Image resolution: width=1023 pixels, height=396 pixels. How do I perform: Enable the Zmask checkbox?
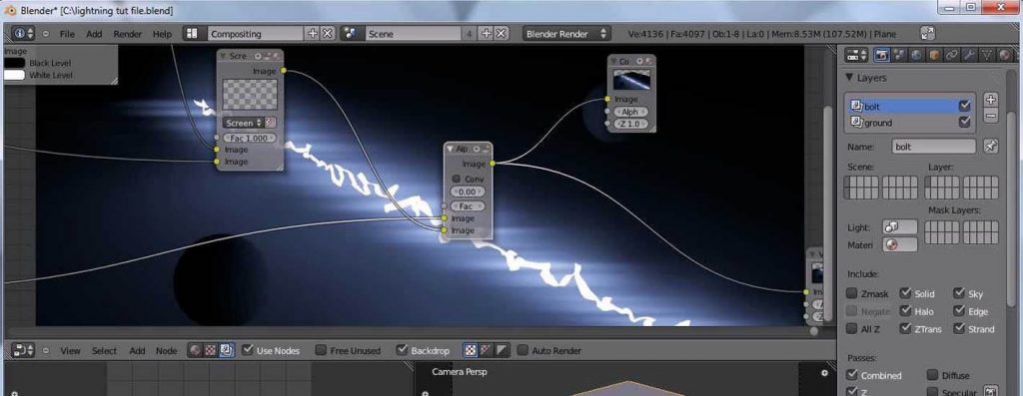tap(852, 293)
